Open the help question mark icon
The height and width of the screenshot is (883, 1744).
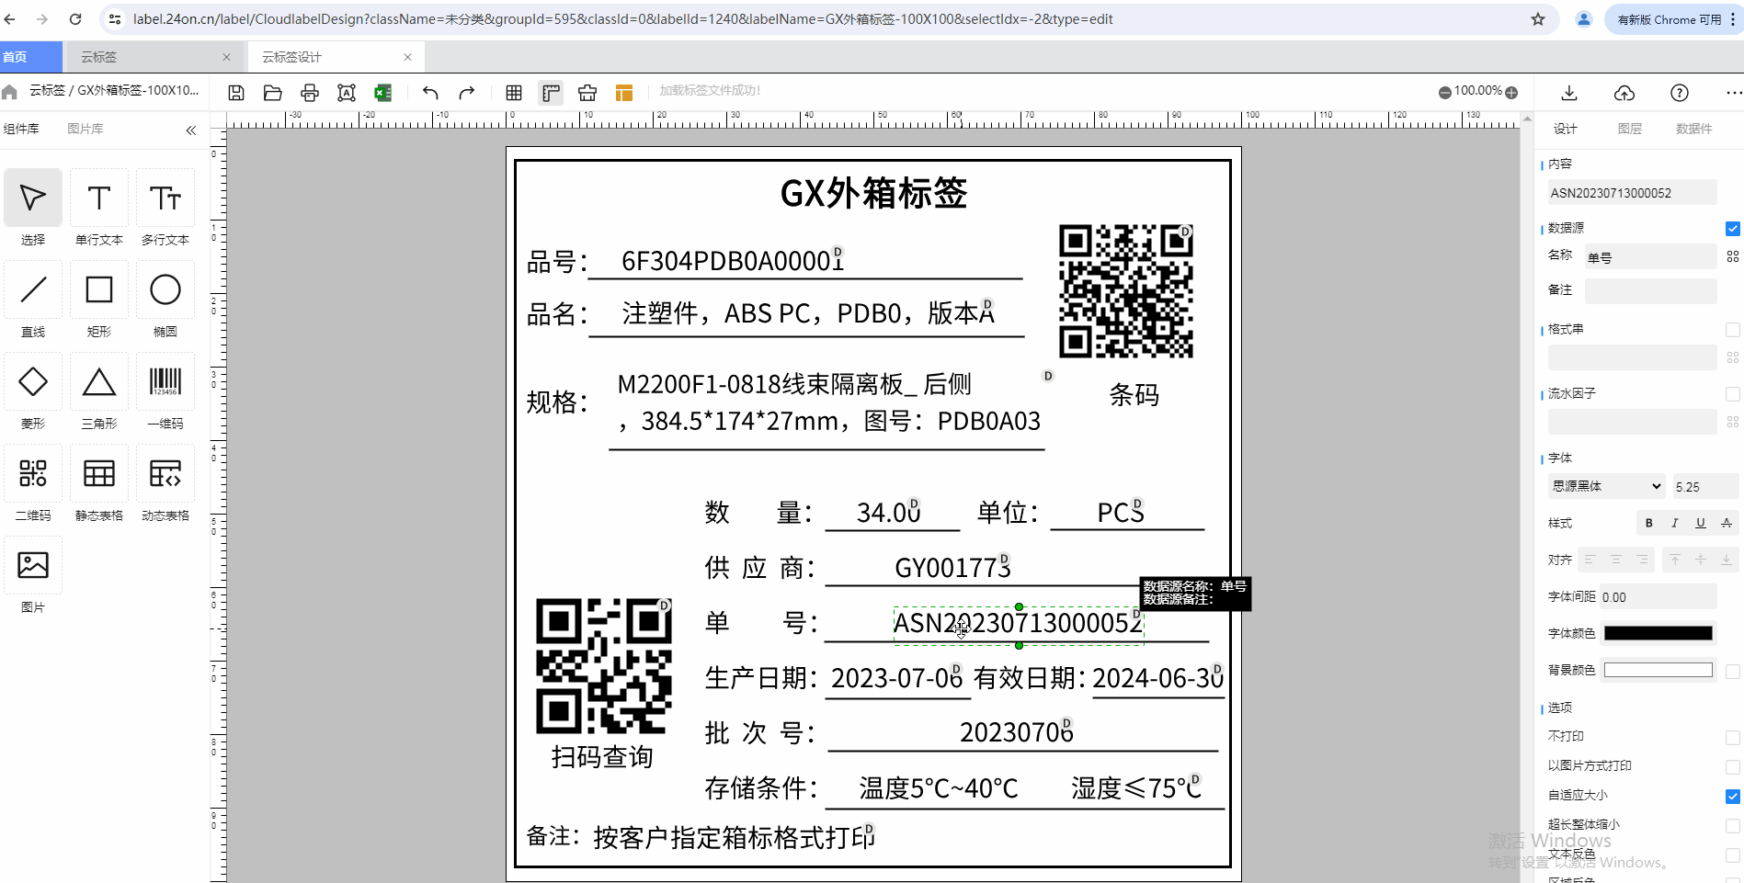click(x=1680, y=93)
